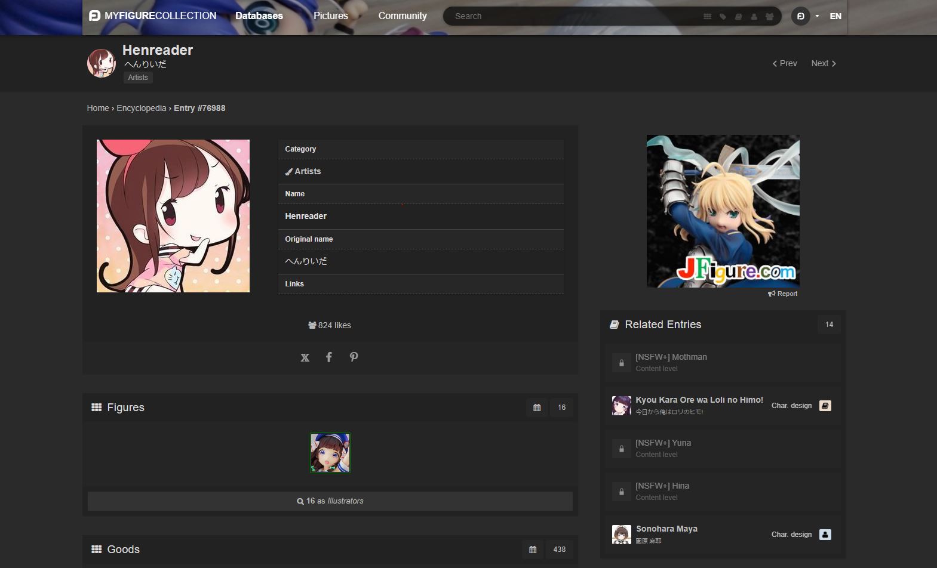
Task: Open the Databases menu
Action: pyautogui.click(x=259, y=16)
